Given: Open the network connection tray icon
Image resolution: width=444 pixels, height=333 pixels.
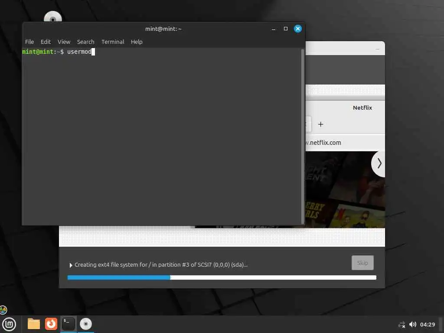Looking at the screenshot, I should tap(402, 324).
